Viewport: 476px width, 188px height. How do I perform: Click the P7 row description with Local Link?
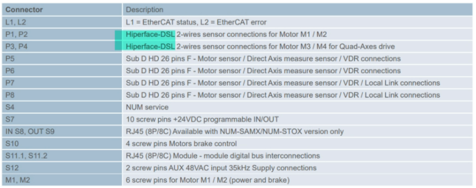pos(283,83)
